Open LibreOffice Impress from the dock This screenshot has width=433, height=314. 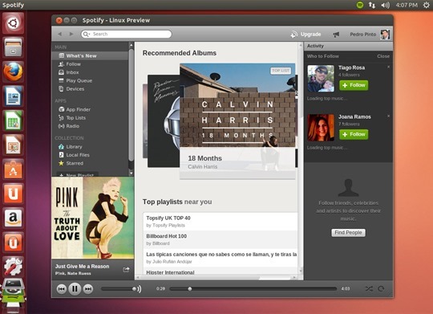(x=14, y=145)
